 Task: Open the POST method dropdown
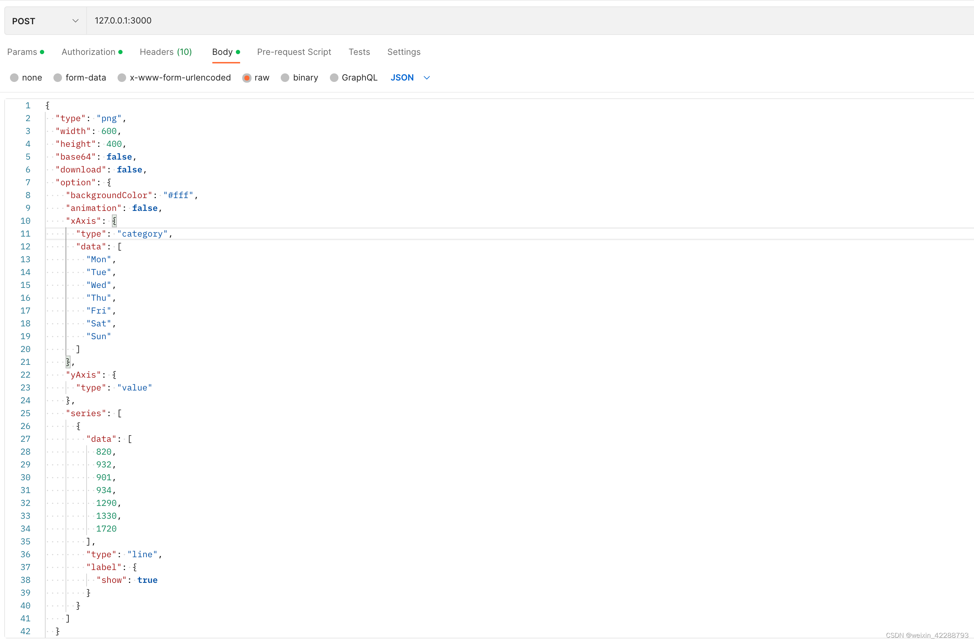[x=44, y=21]
